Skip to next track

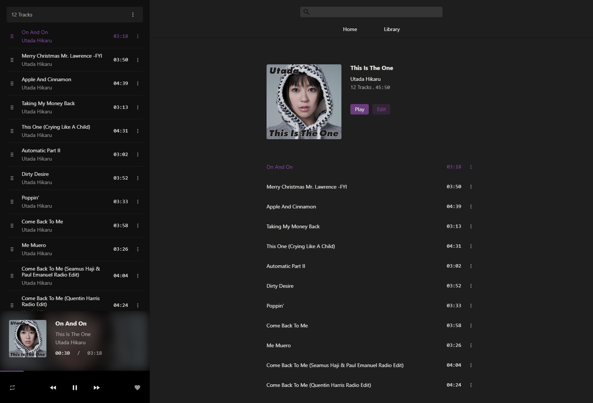(97, 388)
